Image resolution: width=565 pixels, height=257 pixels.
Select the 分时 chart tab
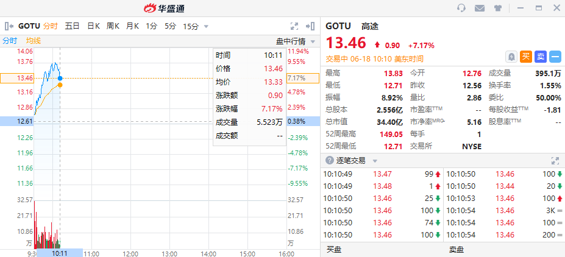point(51,26)
